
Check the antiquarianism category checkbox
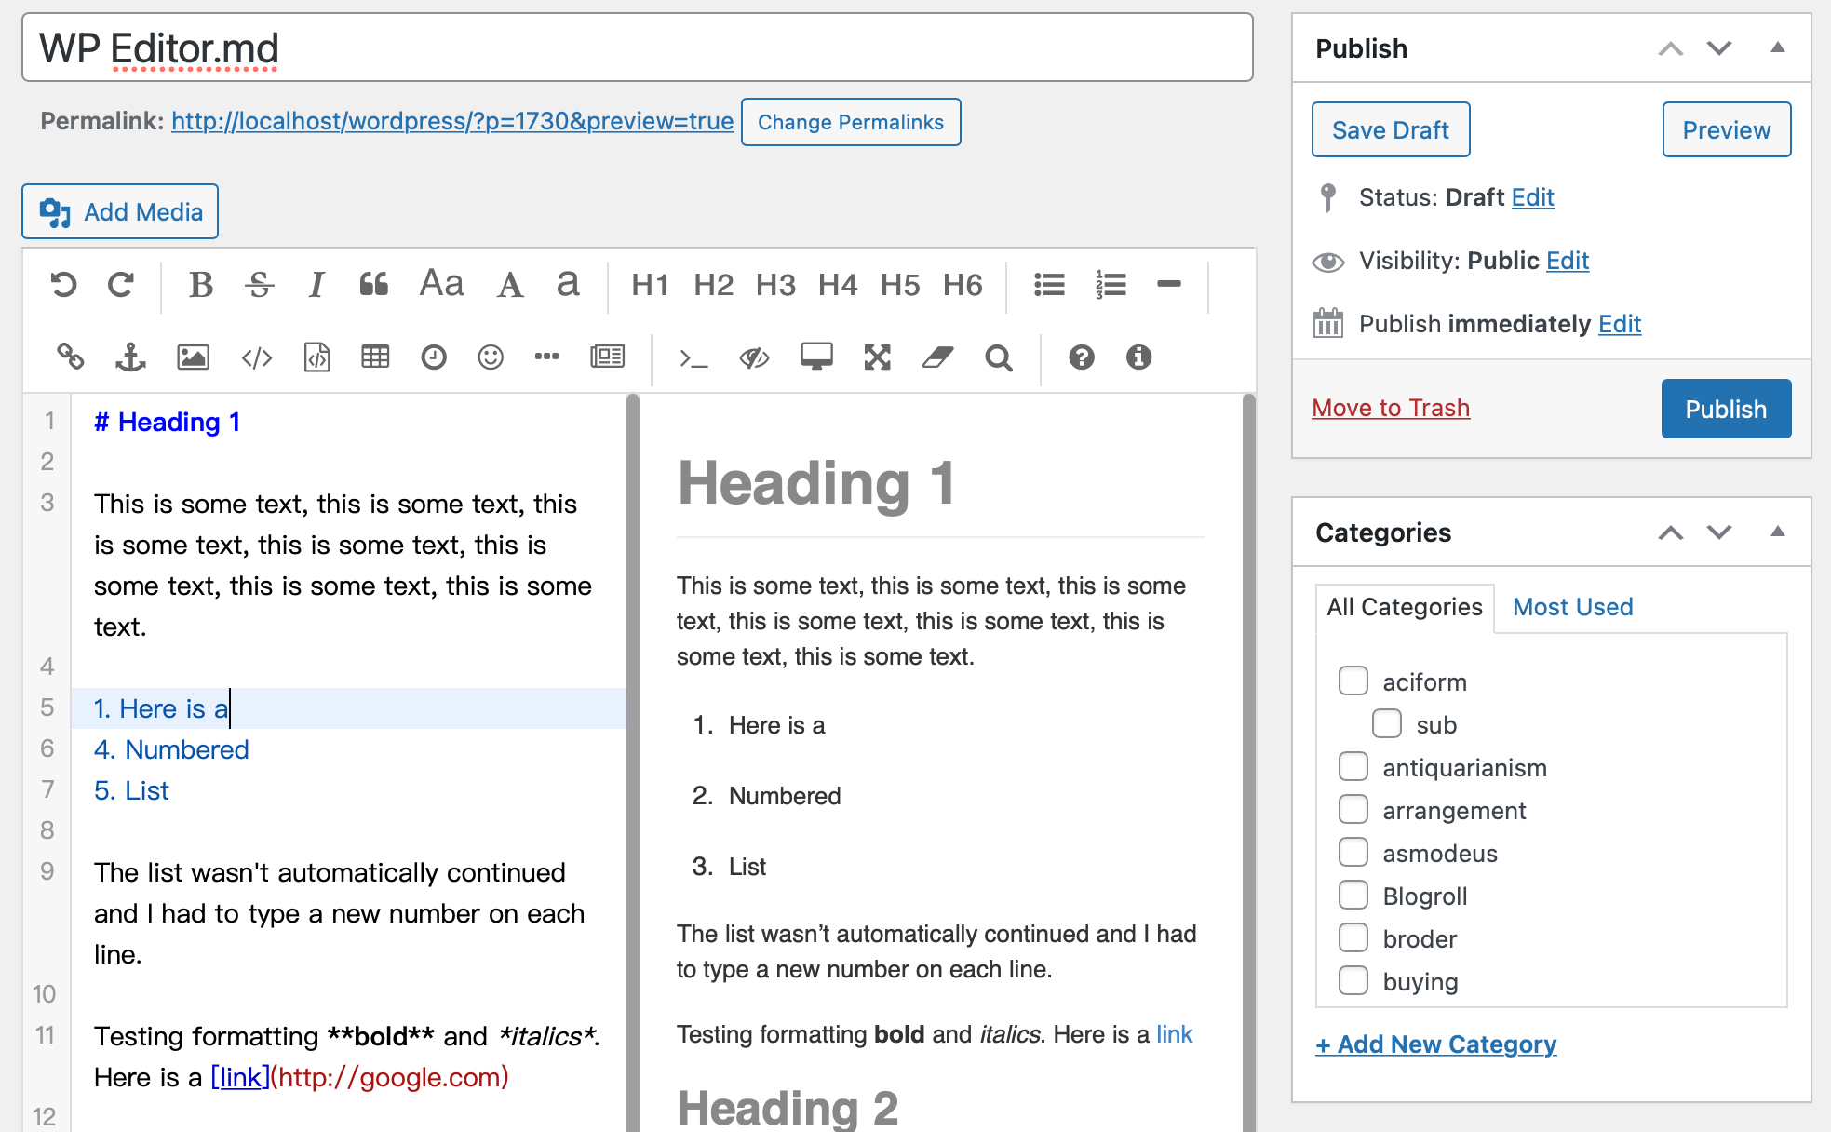pyautogui.click(x=1355, y=767)
